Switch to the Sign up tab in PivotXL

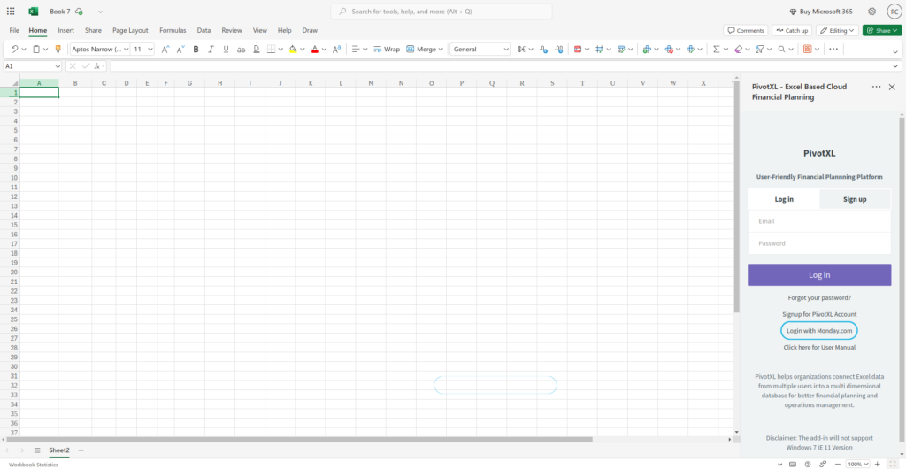click(x=855, y=199)
